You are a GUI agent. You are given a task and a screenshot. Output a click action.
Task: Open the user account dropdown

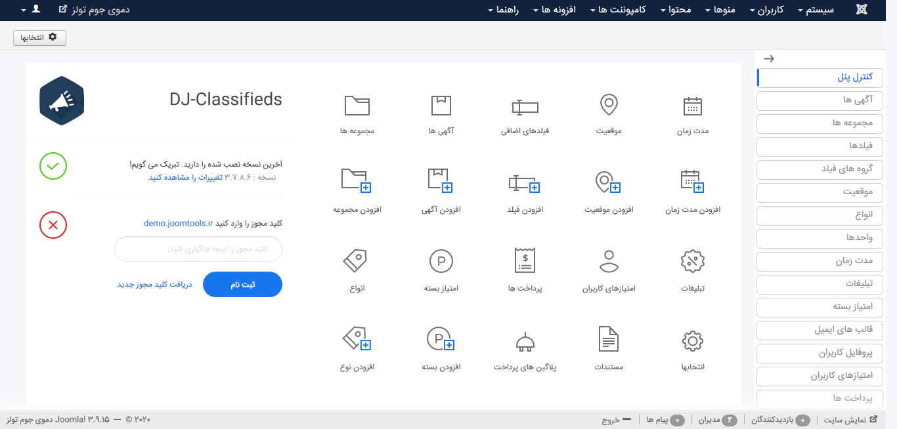(x=30, y=10)
